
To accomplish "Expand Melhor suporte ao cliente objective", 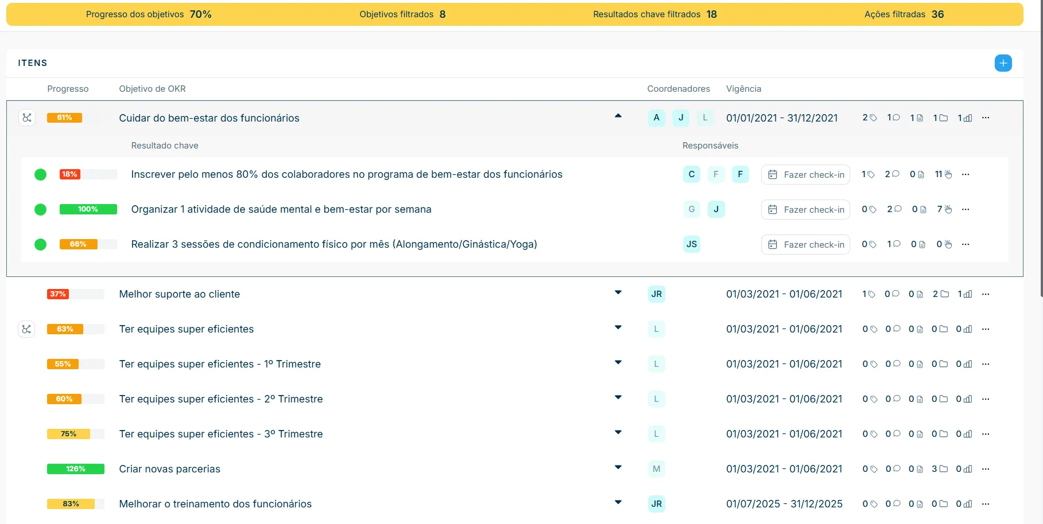I will tap(618, 292).
